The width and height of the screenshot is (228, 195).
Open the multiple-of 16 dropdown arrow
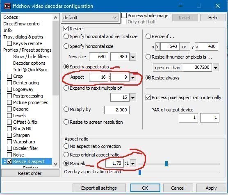pos(133,97)
